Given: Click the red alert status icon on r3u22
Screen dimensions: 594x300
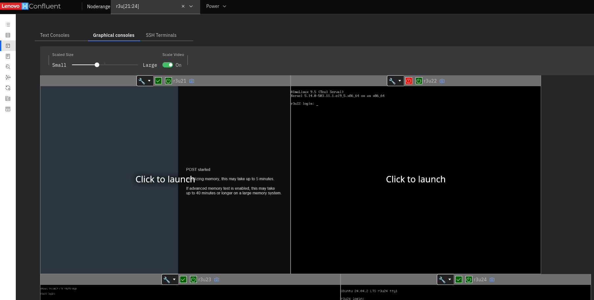Looking at the screenshot, I should pyautogui.click(x=408, y=81).
